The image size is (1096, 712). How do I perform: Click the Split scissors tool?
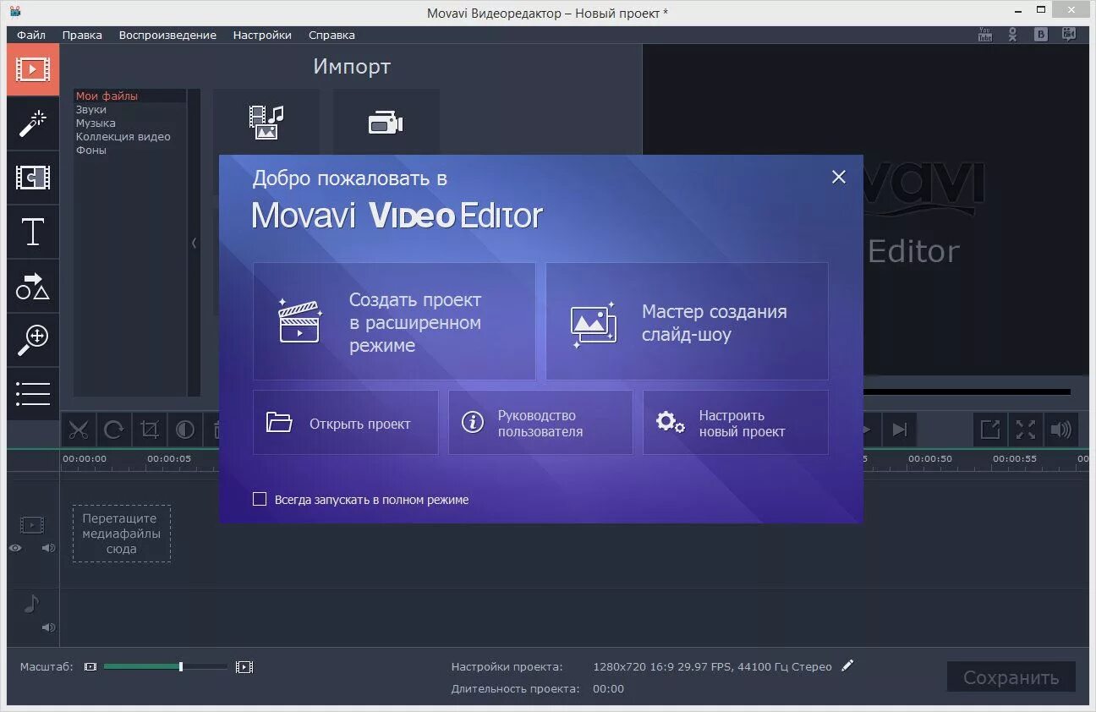[79, 430]
